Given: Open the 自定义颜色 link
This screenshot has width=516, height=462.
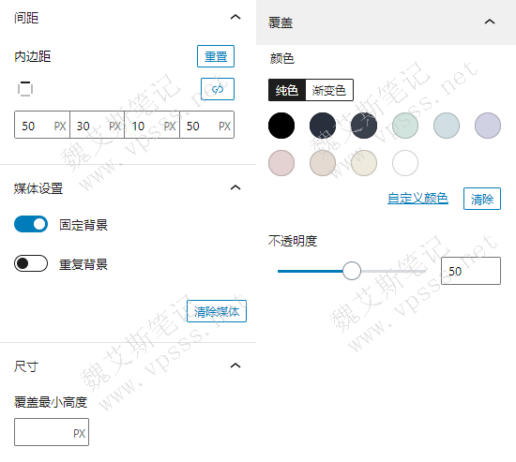Looking at the screenshot, I should (x=417, y=199).
